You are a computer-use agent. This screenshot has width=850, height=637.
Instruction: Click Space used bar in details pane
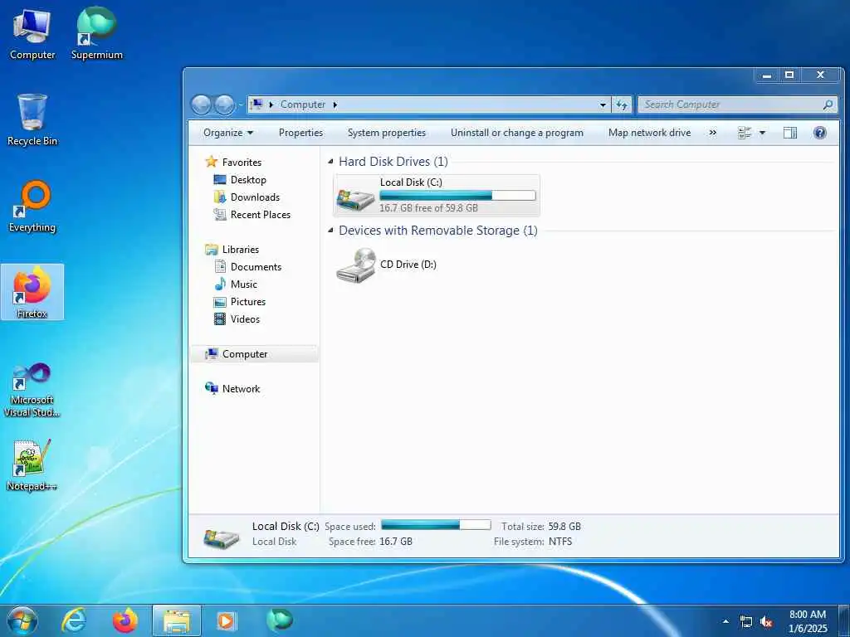(436, 524)
